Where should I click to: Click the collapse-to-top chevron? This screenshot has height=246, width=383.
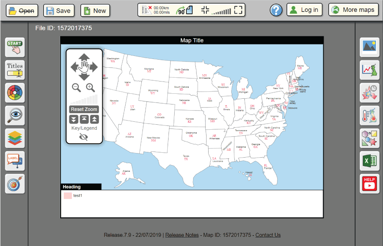click(84, 119)
